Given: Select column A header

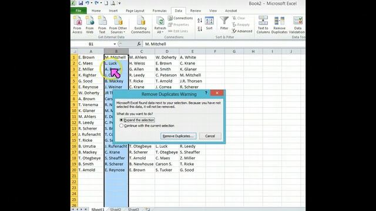Looking at the screenshot, I should click(x=91, y=52).
